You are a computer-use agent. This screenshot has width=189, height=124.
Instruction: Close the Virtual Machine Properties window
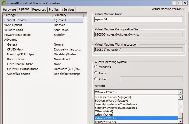click(x=185, y=3)
